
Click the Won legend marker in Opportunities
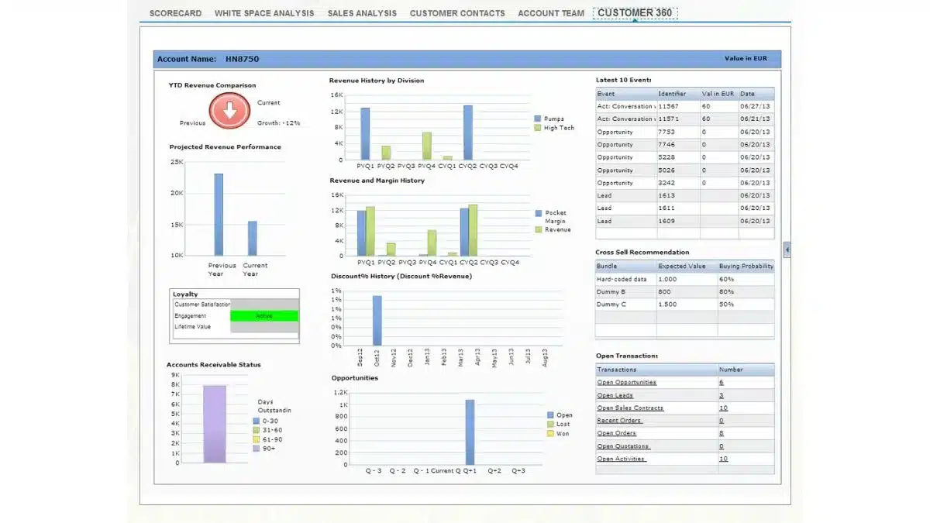tap(550, 434)
